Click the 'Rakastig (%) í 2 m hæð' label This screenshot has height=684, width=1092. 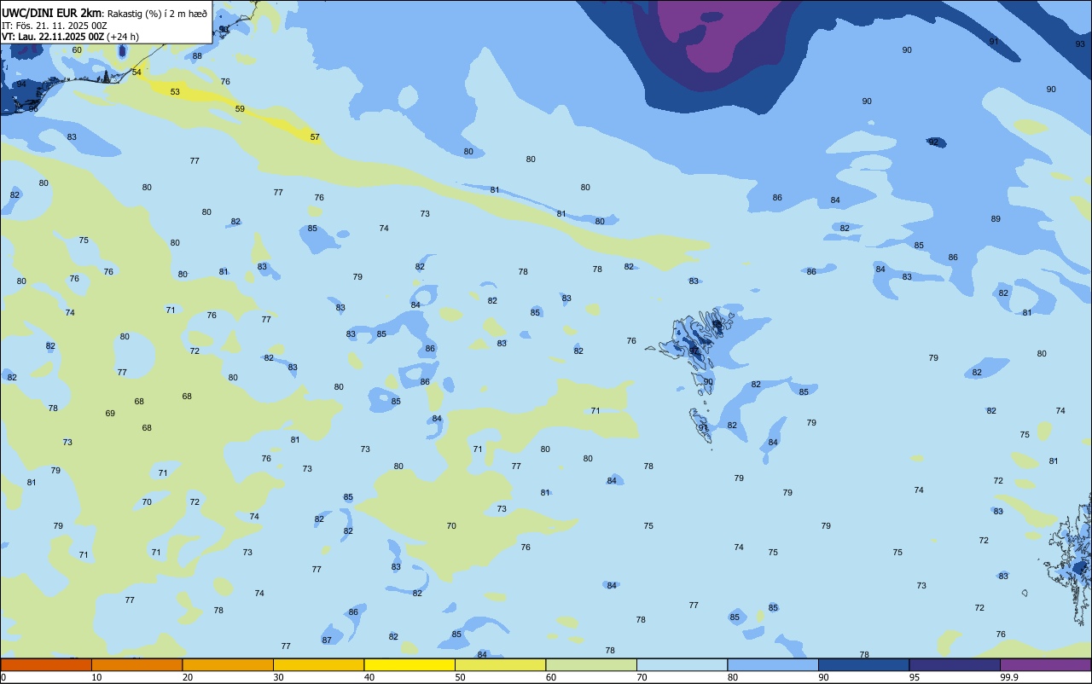point(156,13)
